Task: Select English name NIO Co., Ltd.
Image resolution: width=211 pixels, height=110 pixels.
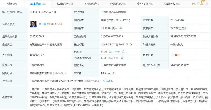Action: 108,73
